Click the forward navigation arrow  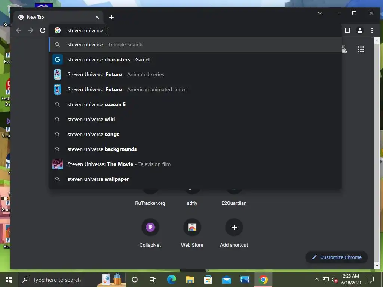click(x=31, y=30)
